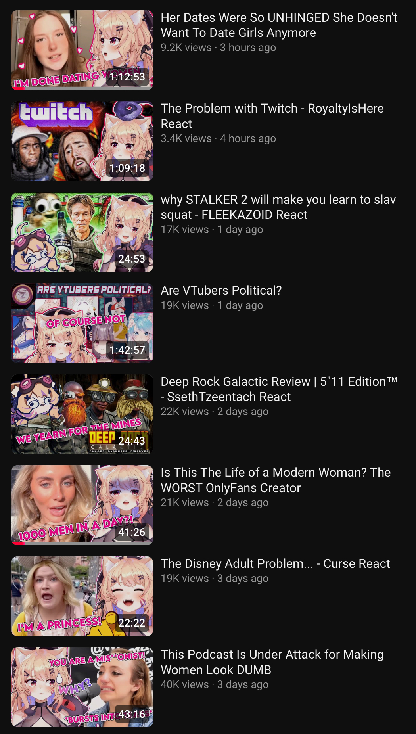Click the 'I'm a Princess!' video thumbnail

pos(82,596)
